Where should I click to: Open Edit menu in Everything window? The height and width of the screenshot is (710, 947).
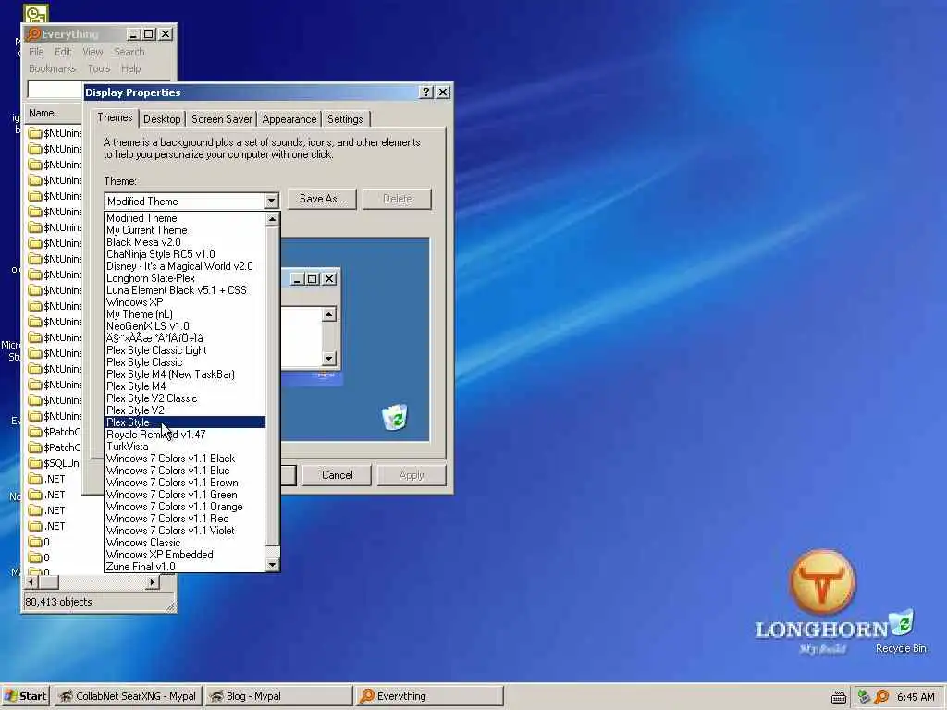coord(63,52)
